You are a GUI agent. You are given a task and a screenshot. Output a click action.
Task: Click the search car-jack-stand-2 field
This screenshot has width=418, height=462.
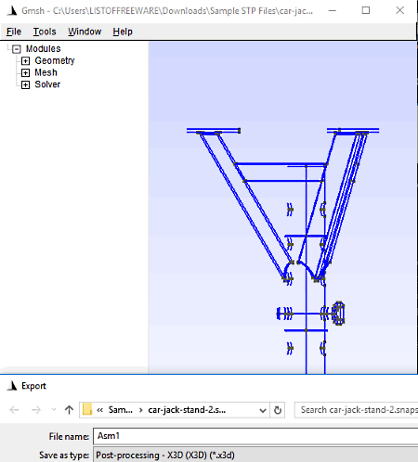(356, 410)
